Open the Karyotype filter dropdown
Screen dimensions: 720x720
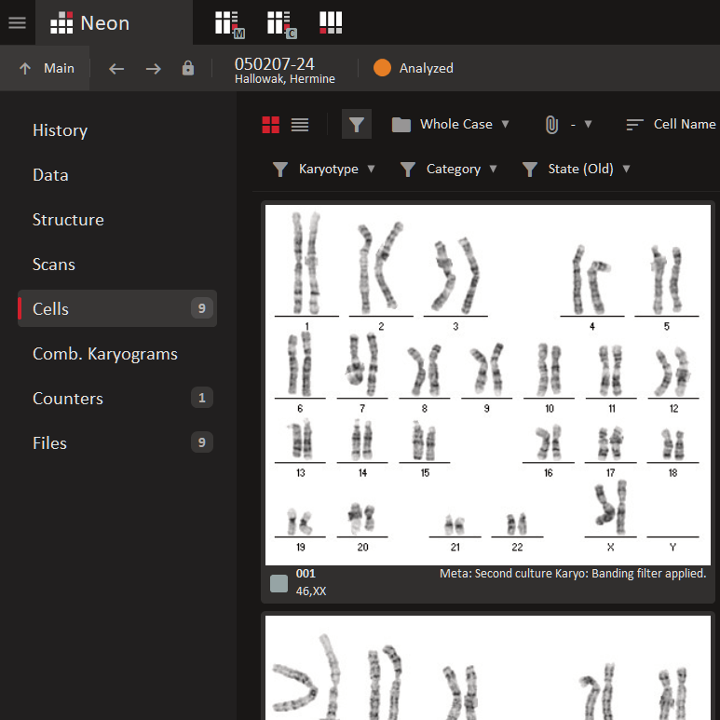point(323,169)
